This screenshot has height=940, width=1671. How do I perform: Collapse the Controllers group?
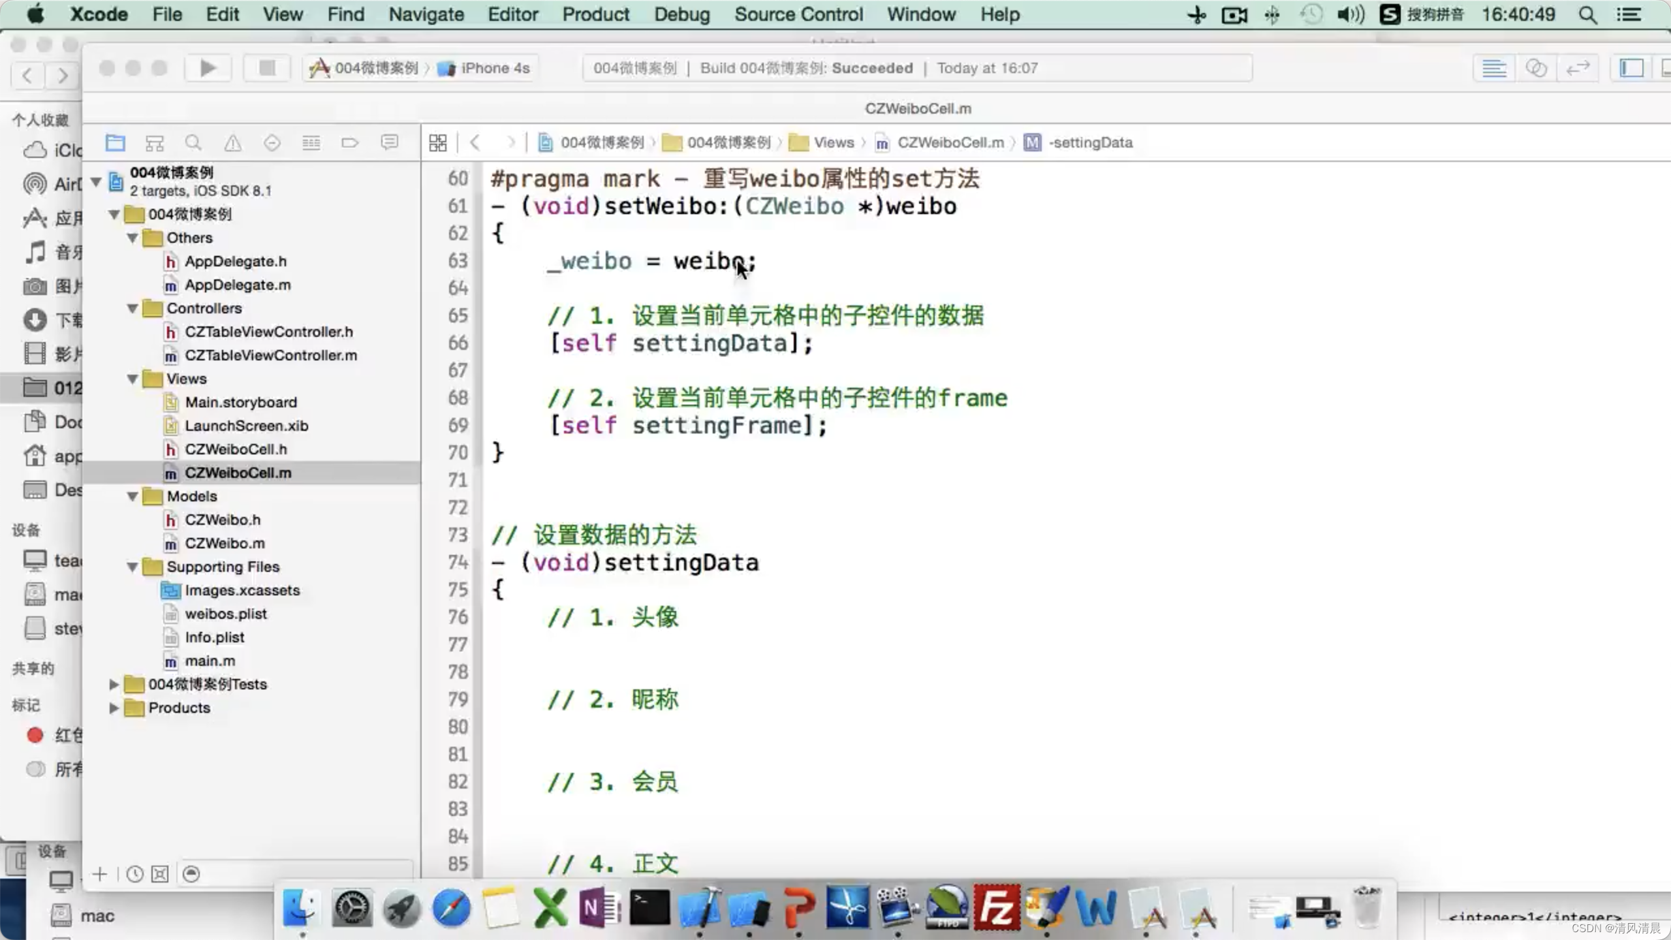pyautogui.click(x=133, y=308)
